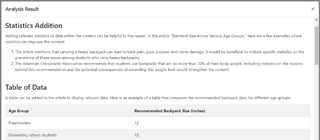This screenshot has width=320, height=140.
Task: Click the intro paragraph about adding statistics
Action: pyautogui.click(x=153, y=39)
